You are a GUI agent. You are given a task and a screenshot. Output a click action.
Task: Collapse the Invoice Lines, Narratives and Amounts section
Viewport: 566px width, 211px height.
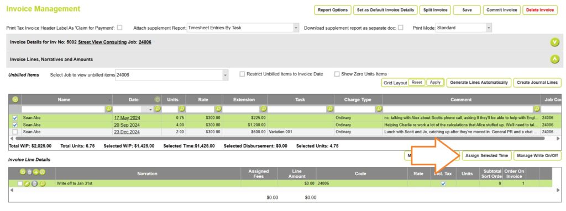554,59
